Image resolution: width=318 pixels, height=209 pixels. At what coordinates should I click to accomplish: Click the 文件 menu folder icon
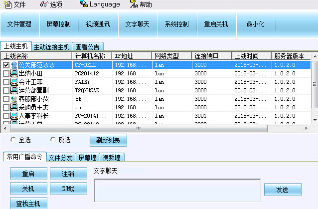click(6, 4)
